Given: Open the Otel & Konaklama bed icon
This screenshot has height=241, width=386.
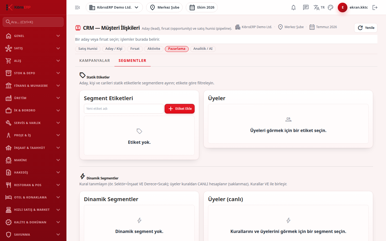Looking at the screenshot, I should [9, 197].
